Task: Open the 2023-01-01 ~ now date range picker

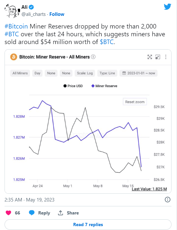Action: pyautogui.click(x=138, y=73)
